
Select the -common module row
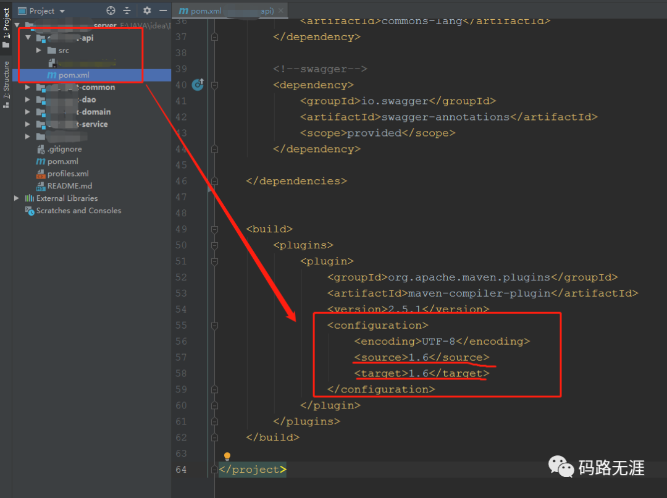pyautogui.click(x=92, y=87)
